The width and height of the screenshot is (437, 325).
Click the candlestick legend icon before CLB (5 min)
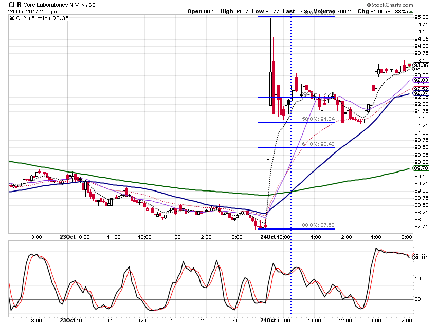point(12,18)
